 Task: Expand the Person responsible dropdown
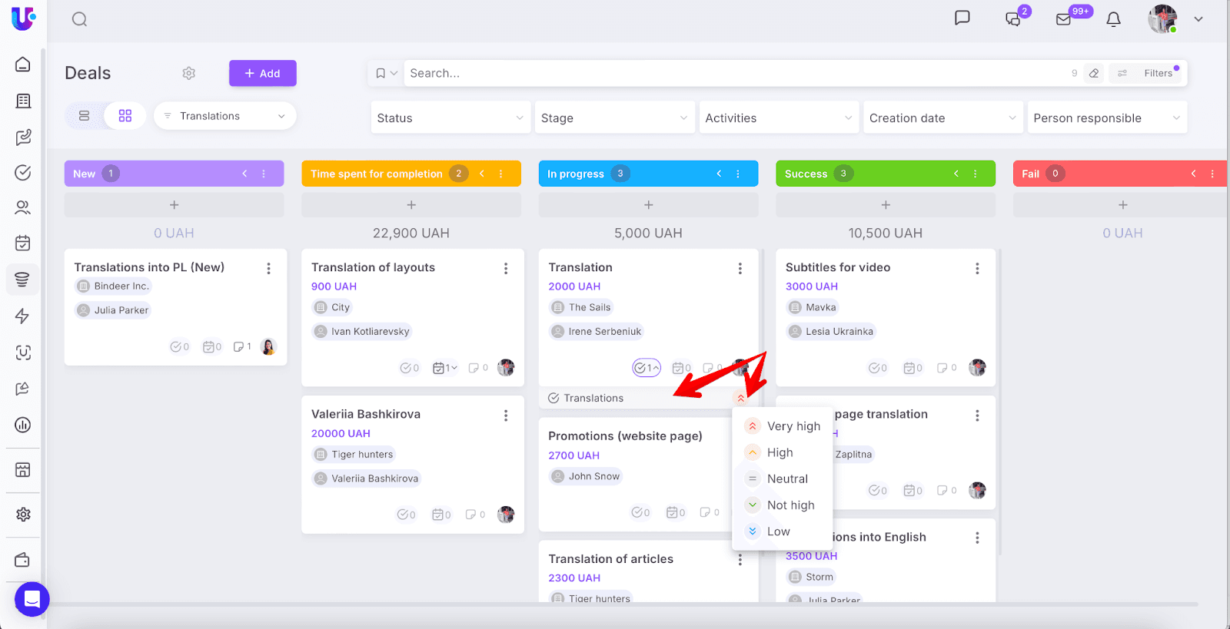(1105, 118)
